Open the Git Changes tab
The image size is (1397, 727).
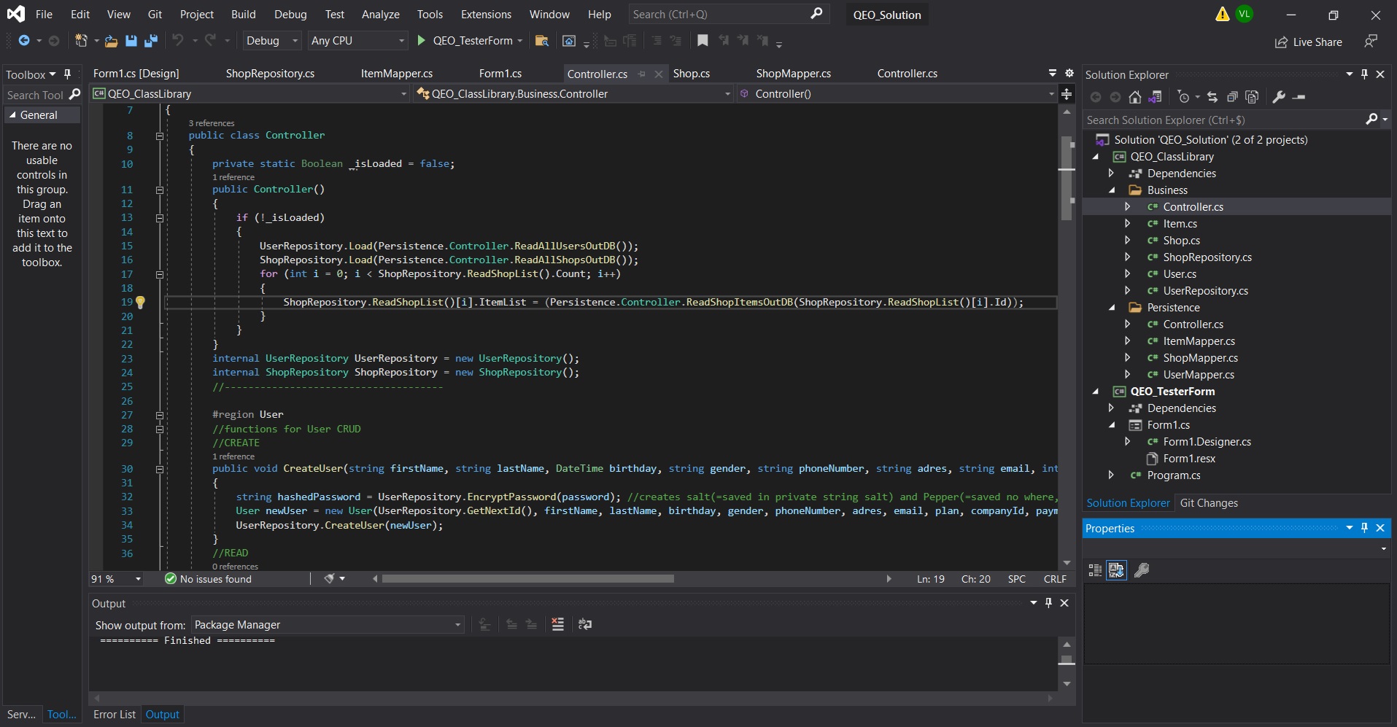[x=1209, y=503]
